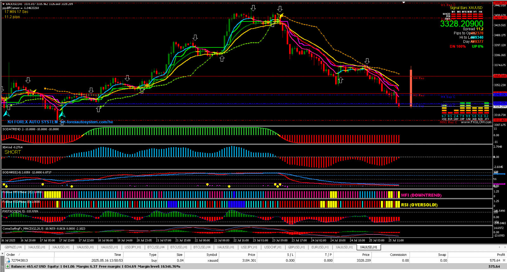The height and width of the screenshot is (272, 507).
Task: Select the USDCHF,H1 chart tab
Action: coord(273,247)
